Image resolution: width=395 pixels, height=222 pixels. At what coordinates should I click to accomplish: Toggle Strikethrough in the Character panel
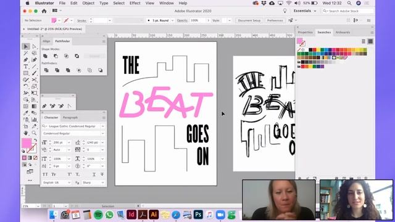pos(102,175)
